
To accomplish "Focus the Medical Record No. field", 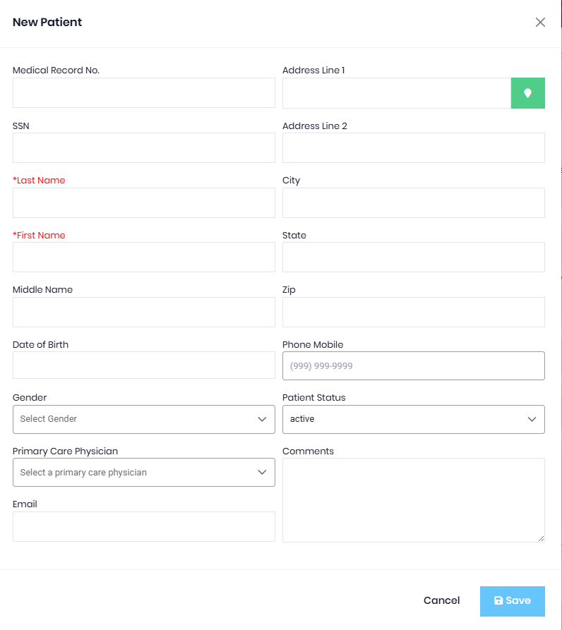I will 144,93.
